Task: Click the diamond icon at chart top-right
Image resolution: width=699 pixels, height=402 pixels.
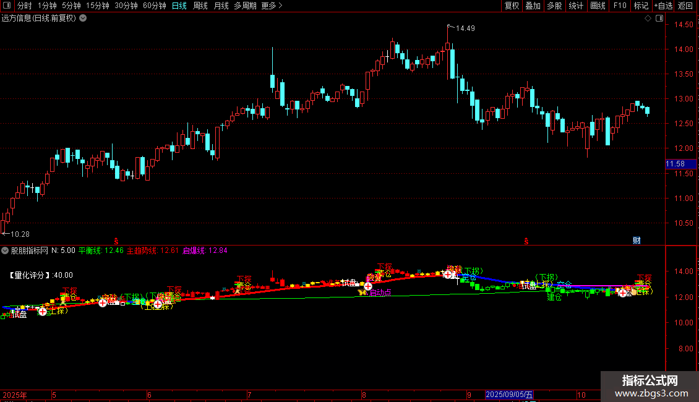Action: [648, 19]
